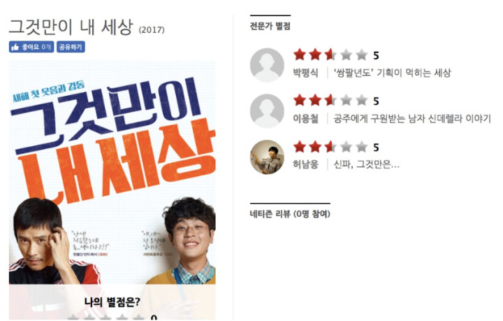503x321 pixels.
Task: Click the 공유하기 share button
Action: (71, 47)
